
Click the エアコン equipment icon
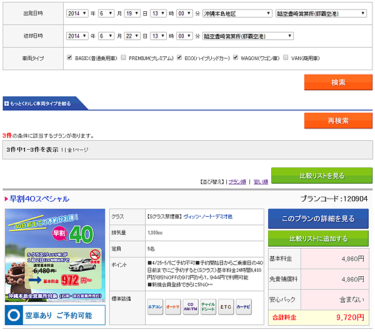pos(155,308)
